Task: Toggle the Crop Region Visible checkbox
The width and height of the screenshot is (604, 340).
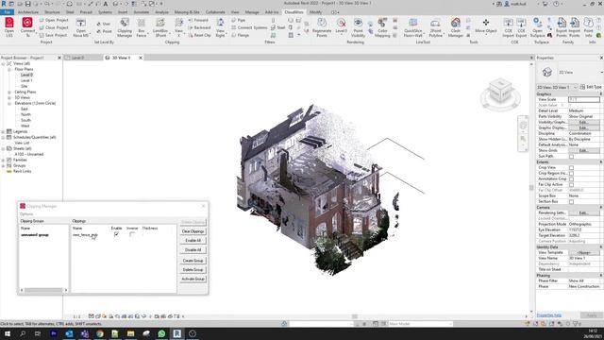Action: point(571,174)
